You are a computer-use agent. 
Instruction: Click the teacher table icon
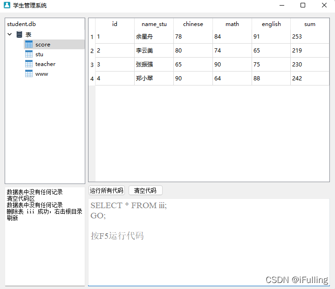click(29, 64)
